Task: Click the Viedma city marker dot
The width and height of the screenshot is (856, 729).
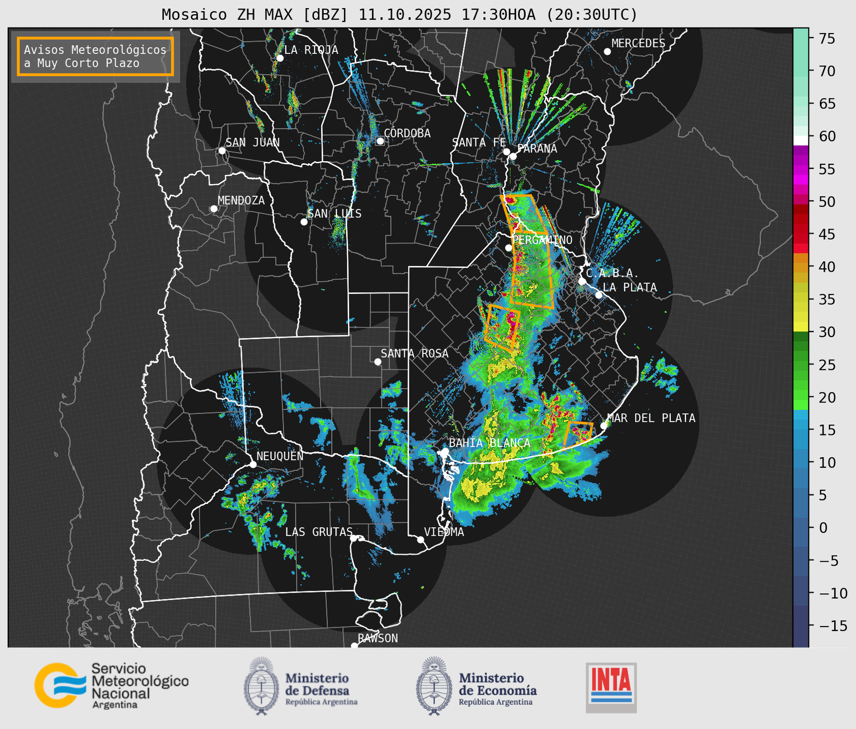Action: [420, 539]
